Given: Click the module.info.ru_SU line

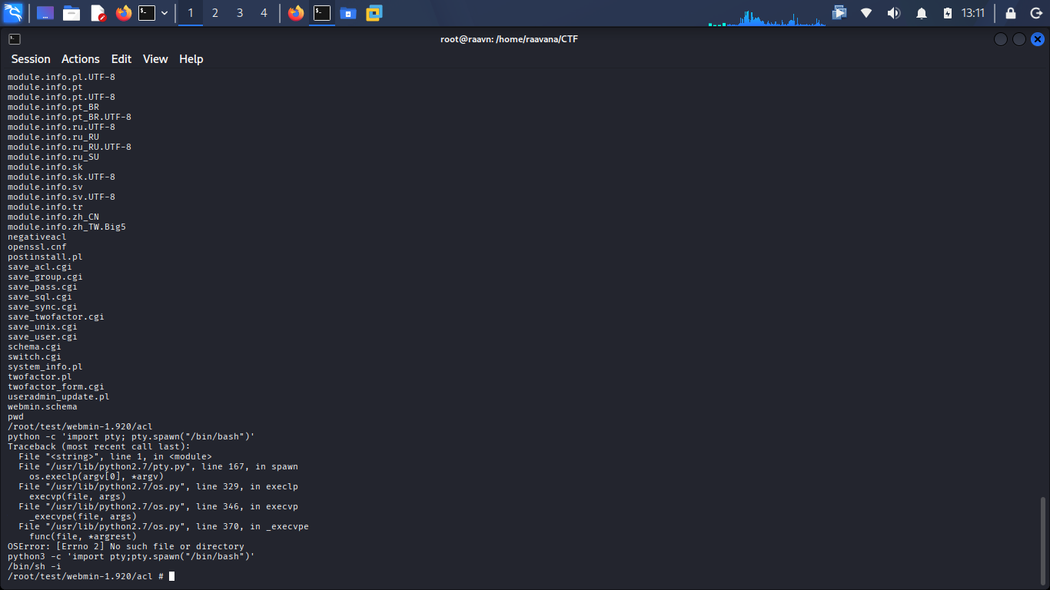Looking at the screenshot, I should (x=53, y=157).
